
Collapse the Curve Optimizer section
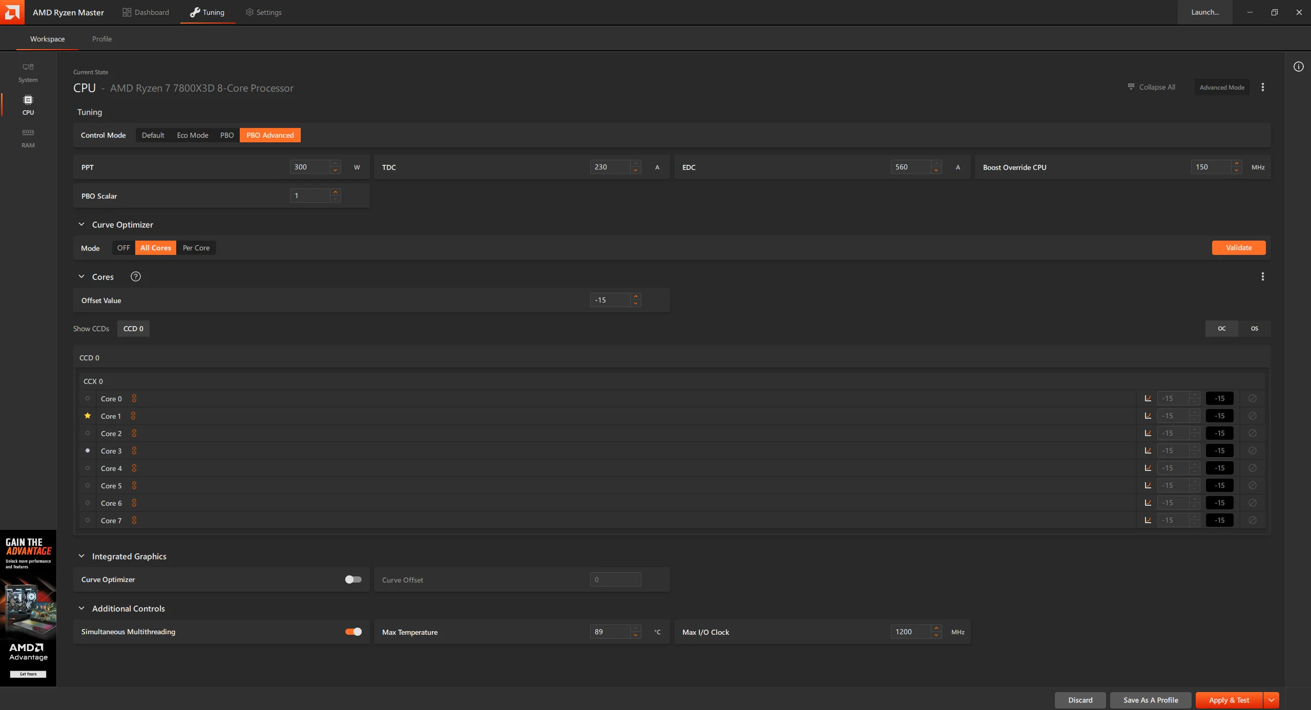pos(81,224)
